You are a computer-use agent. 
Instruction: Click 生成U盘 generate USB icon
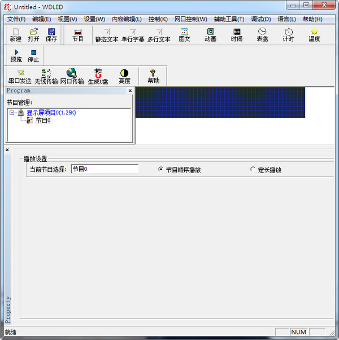98,76
